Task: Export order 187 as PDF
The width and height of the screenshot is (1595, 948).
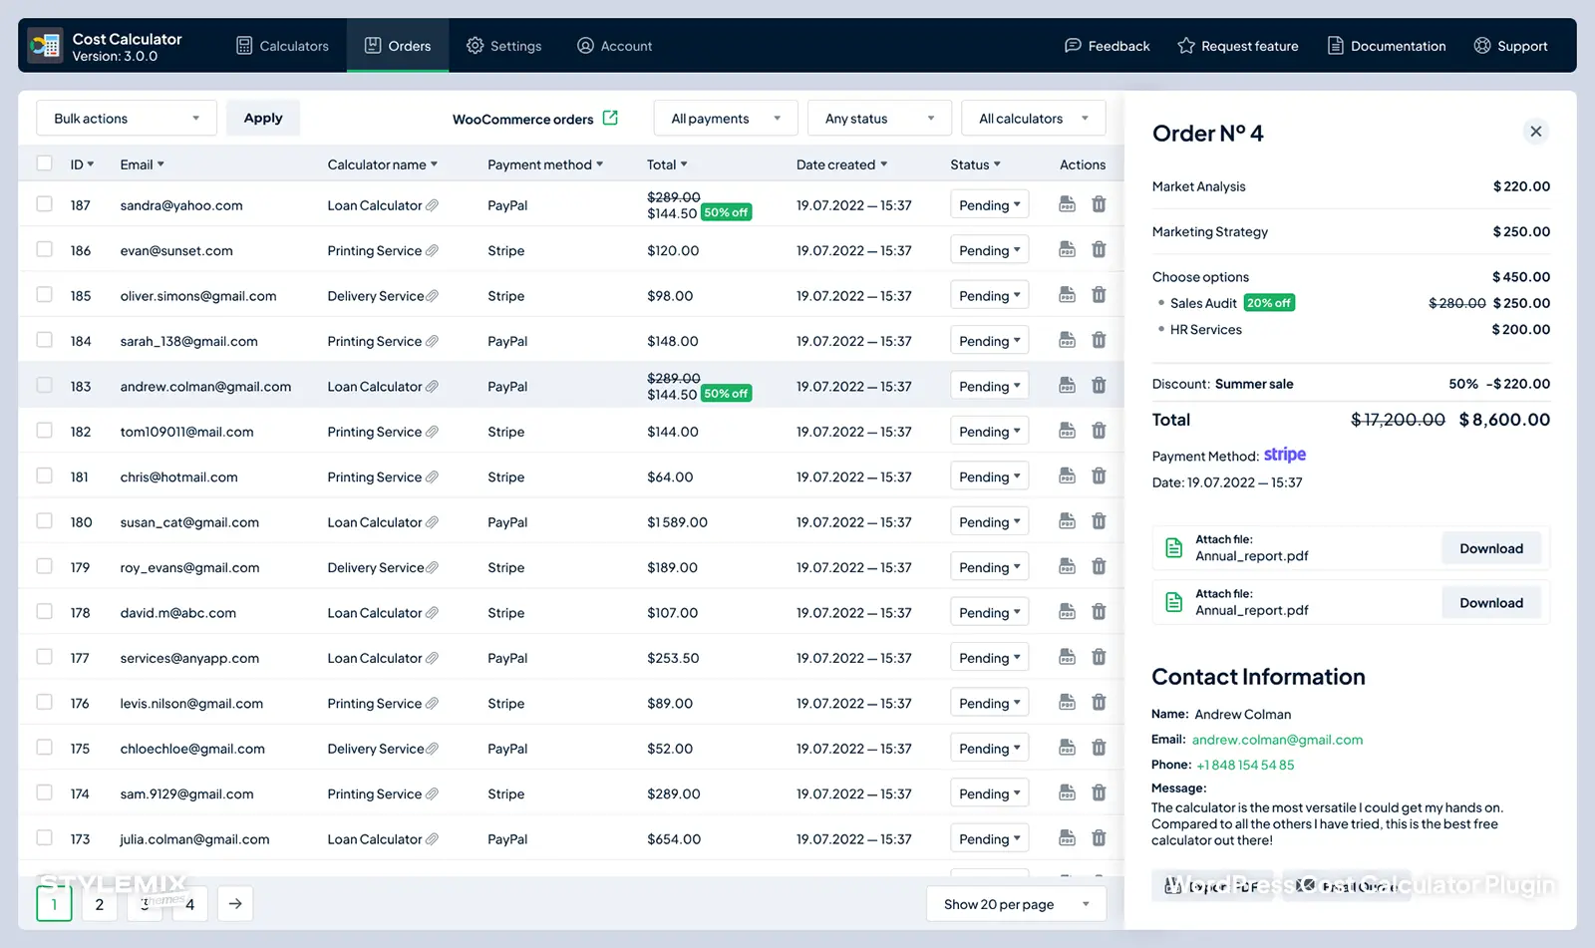Action: (x=1067, y=204)
